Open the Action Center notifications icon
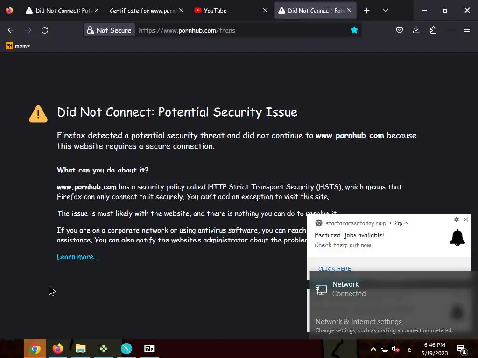 462,349
